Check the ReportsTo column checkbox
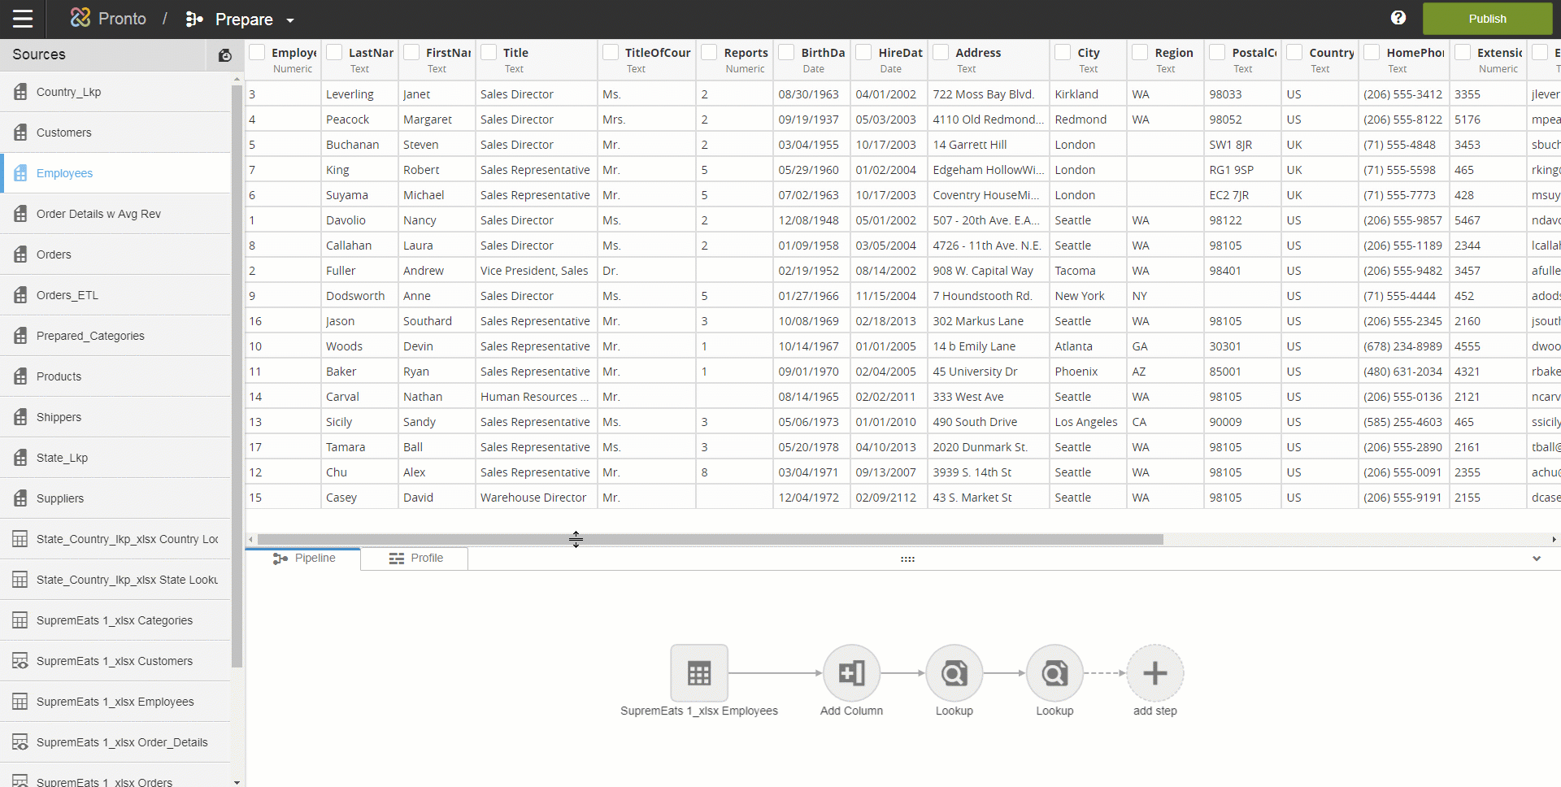The height and width of the screenshot is (787, 1561). pos(709,52)
